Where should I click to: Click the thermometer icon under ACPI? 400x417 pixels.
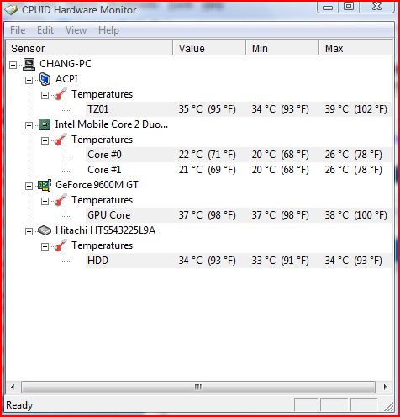(61, 94)
